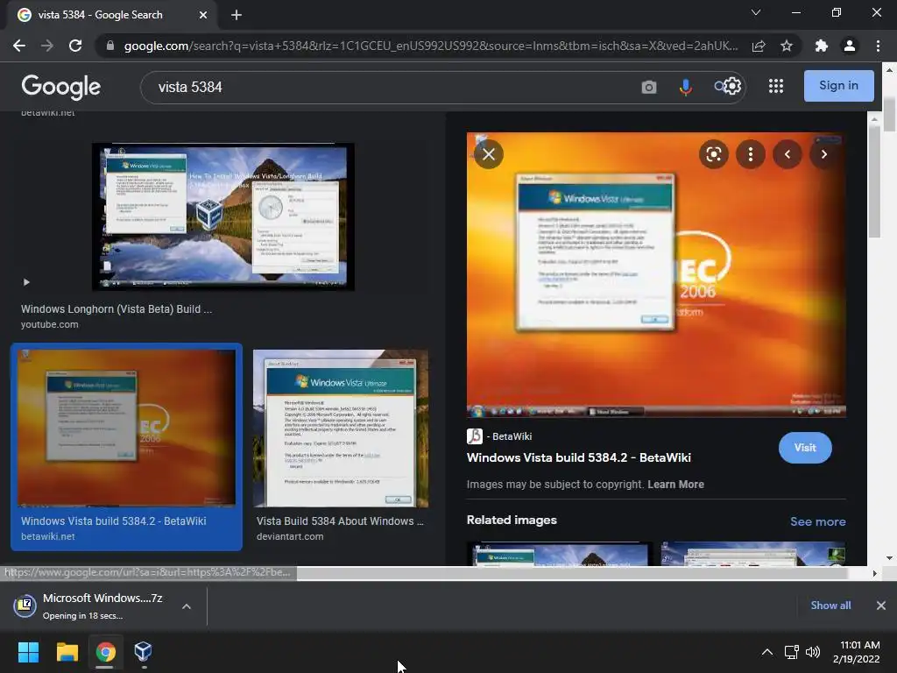Go back to the previous page
897x673 pixels.
coord(19,46)
